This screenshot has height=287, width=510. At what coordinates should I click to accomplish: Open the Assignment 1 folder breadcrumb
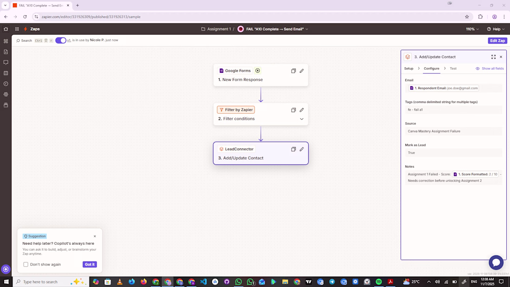pyautogui.click(x=216, y=29)
